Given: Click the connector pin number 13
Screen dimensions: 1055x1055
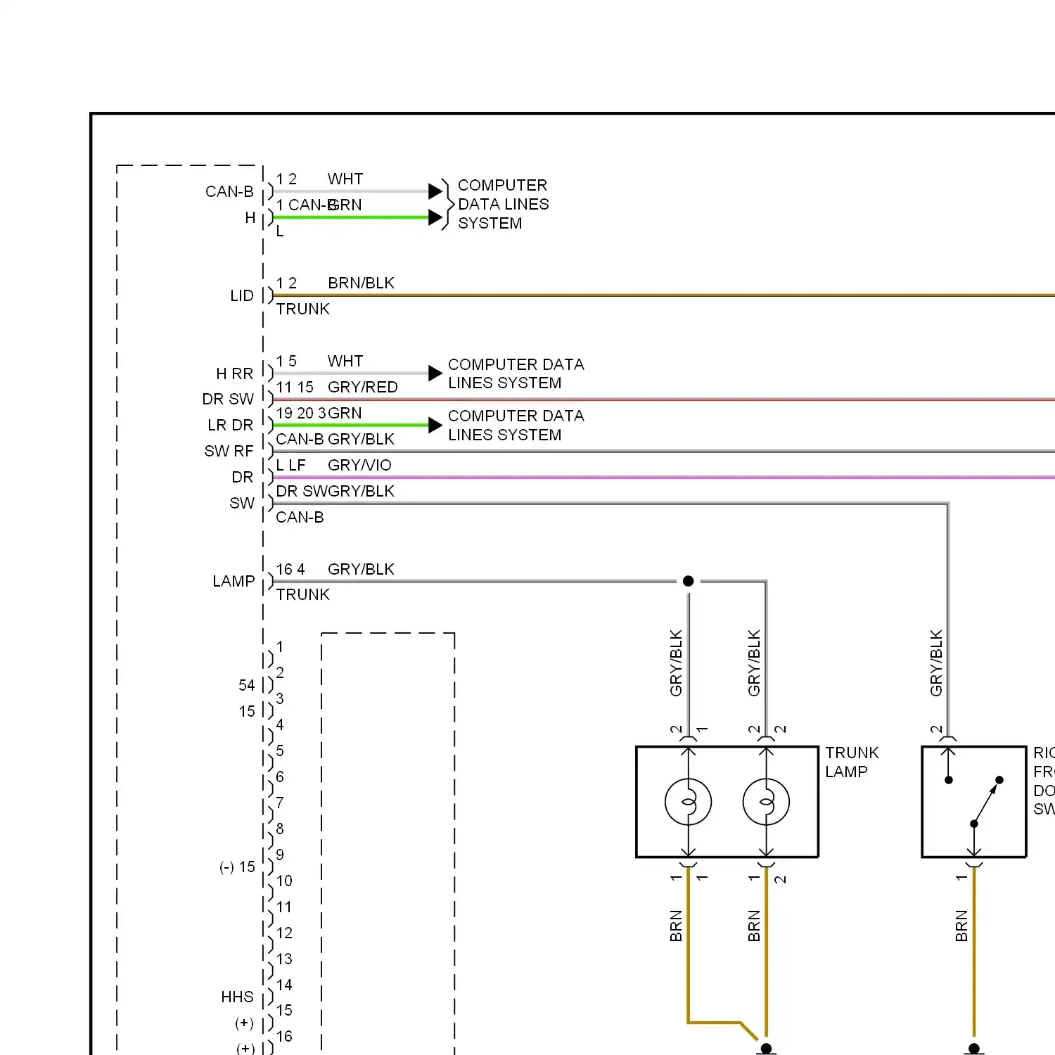Looking at the screenshot, I should [x=284, y=959].
